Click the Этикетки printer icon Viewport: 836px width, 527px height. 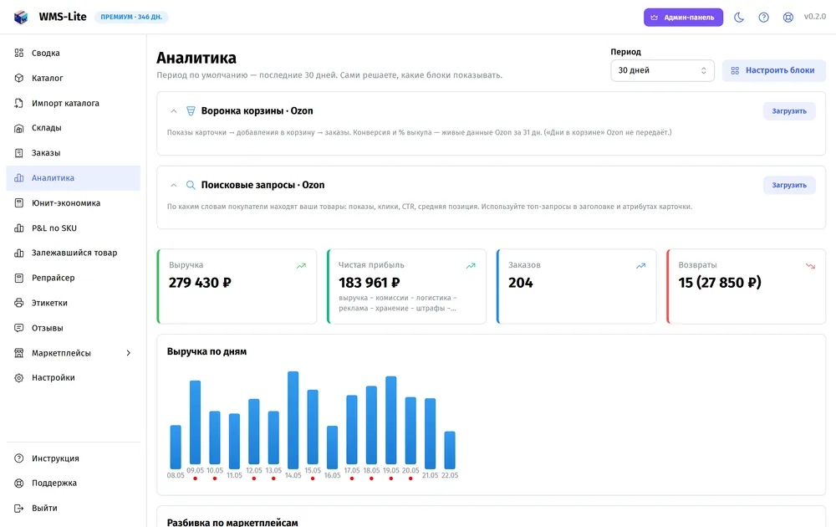point(18,303)
